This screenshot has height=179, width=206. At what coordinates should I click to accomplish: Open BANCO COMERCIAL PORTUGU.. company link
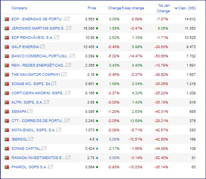[x=40, y=56]
